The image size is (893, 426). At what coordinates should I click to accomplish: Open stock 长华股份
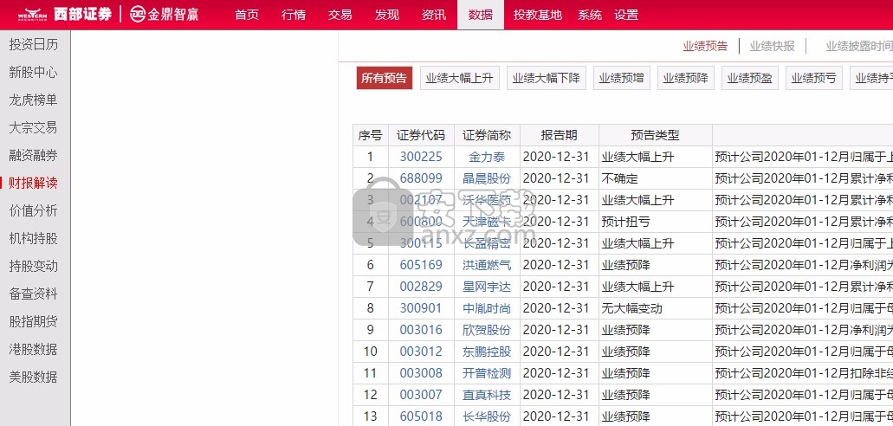point(487,416)
